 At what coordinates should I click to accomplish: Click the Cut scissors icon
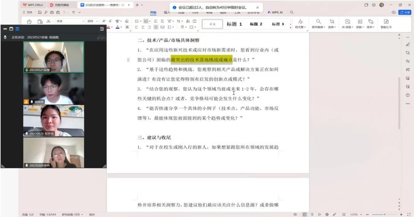coord(49,21)
